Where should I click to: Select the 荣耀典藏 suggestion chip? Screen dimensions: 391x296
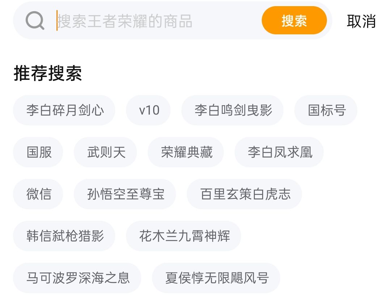click(x=186, y=152)
